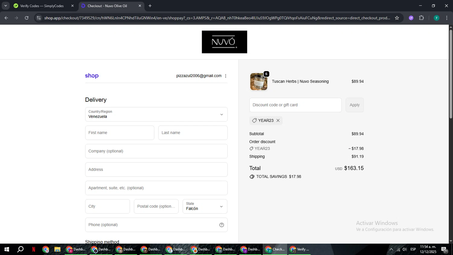Screen dimensions: 453x255
Task: Click the Discount code or gift card field
Action: point(295,105)
